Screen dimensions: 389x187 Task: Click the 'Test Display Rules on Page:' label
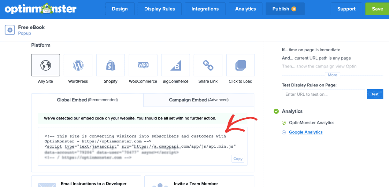[309, 85]
